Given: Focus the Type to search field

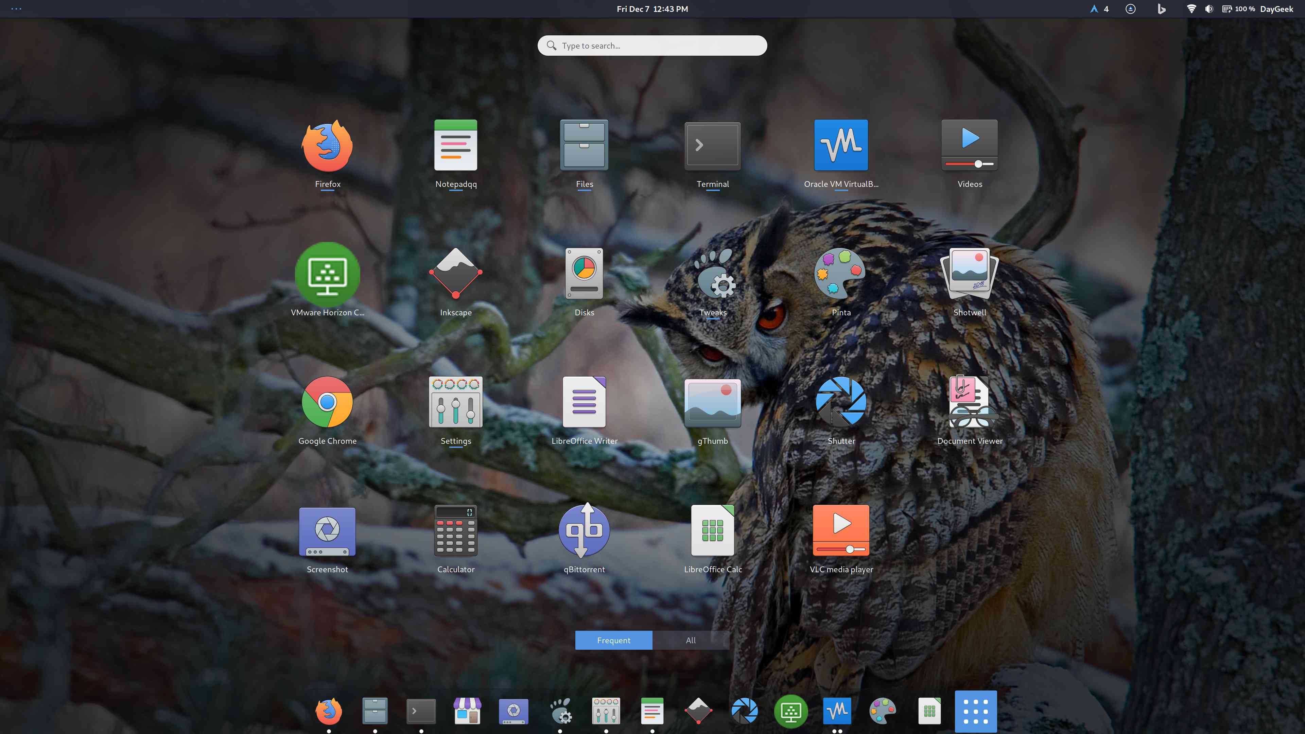Looking at the screenshot, I should pos(652,46).
